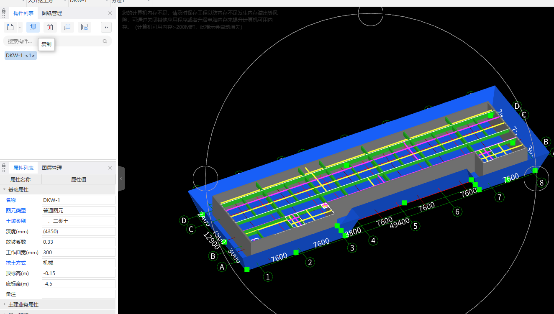This screenshot has width=554, height=314.
Task: Select the DKW-1 <1> component
Action: click(x=21, y=55)
